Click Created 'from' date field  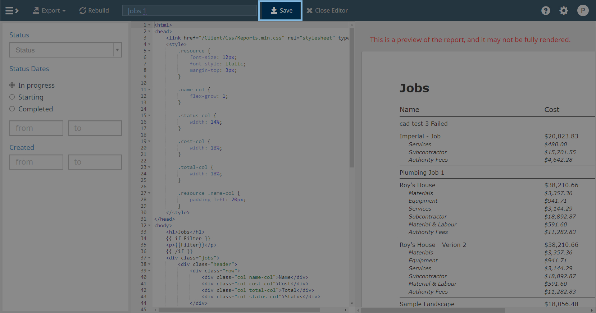point(36,162)
